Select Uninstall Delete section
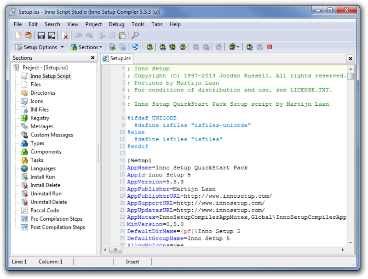 point(49,202)
